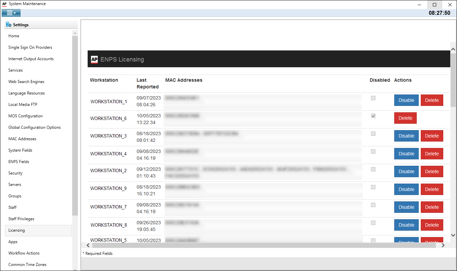Click licensing table scroll-up arrow
The width and height of the screenshot is (457, 271).
click(x=453, y=49)
